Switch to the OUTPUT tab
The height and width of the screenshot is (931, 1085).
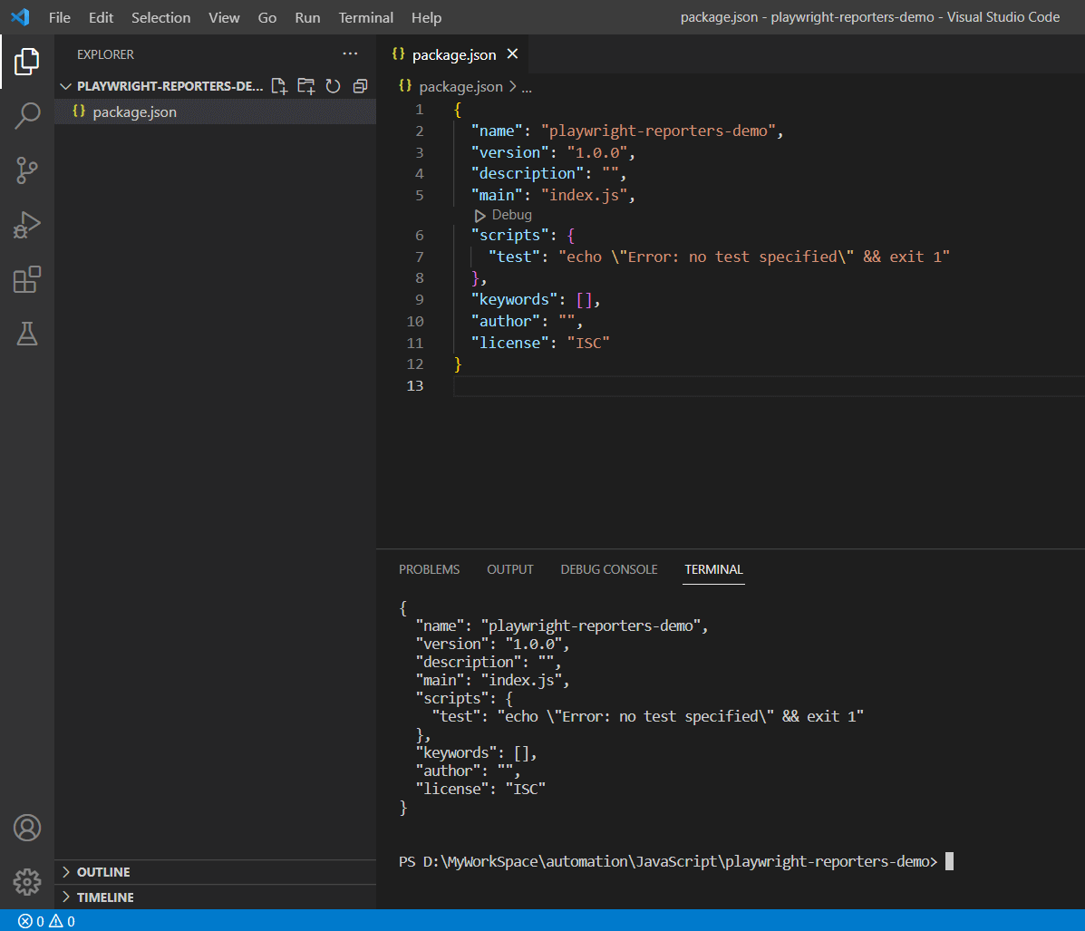(509, 569)
